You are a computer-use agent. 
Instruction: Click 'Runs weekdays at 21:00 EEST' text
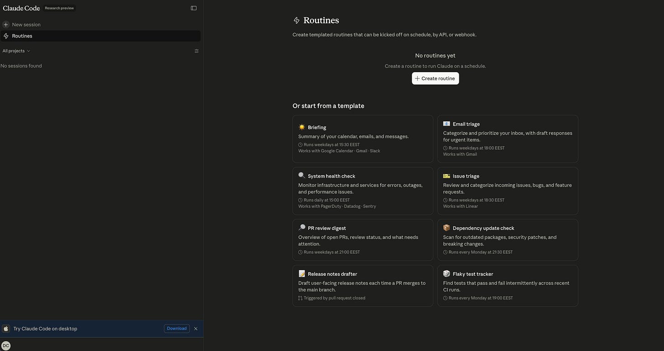(332, 252)
